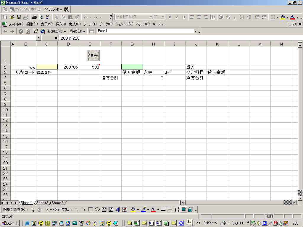Create a new workbook with New icon
The image size is (303, 227).
tap(5, 17)
